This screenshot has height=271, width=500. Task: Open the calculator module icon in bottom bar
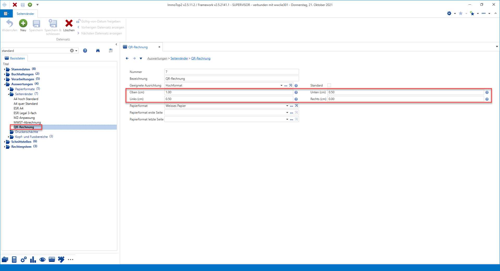(x=14, y=260)
